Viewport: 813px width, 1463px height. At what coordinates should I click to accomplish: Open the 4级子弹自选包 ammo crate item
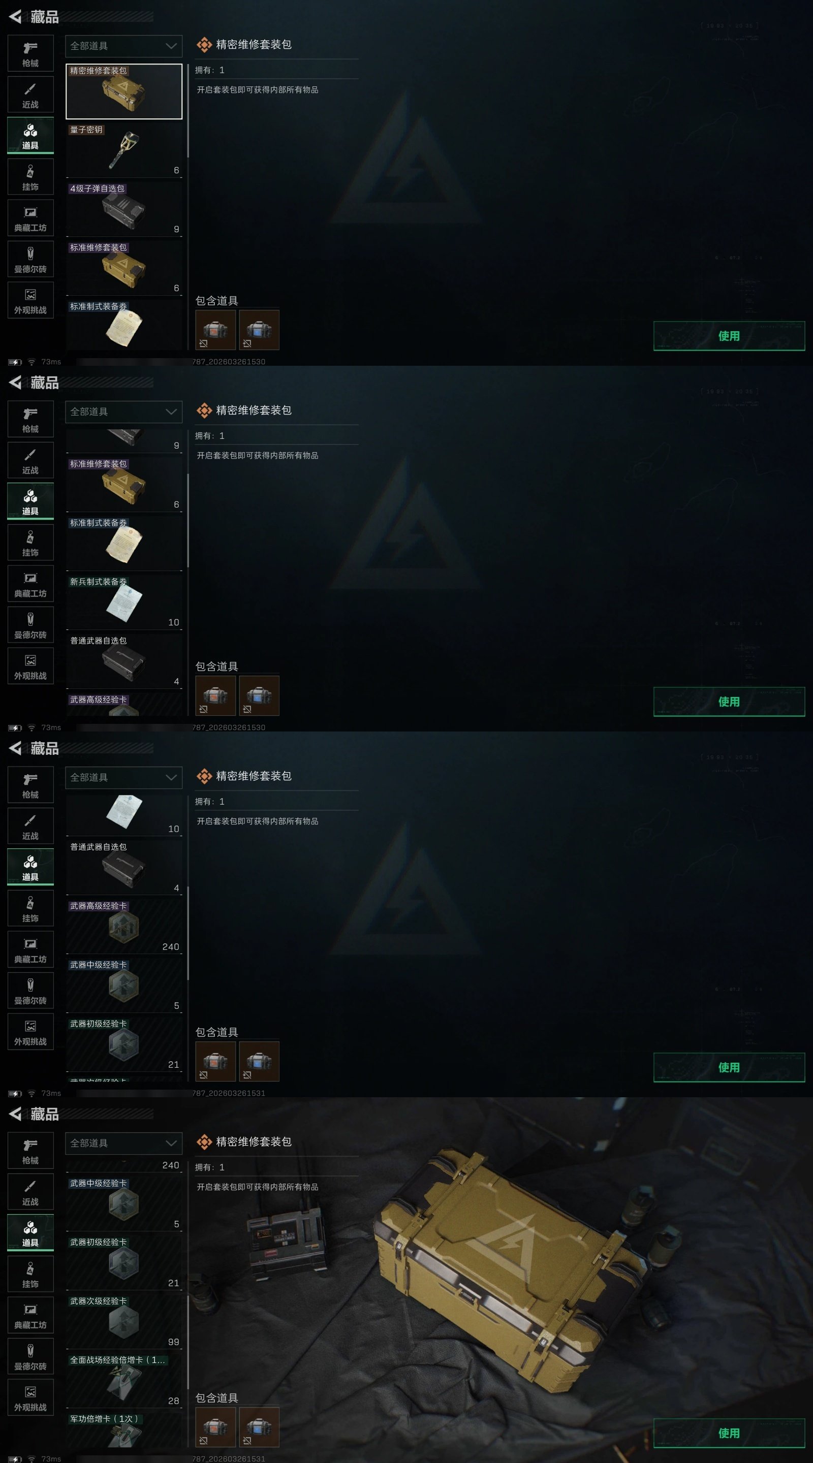pos(124,210)
